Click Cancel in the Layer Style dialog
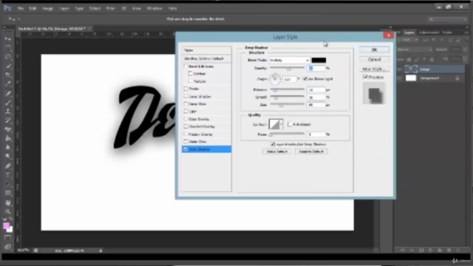473x266 pixels. [374, 59]
